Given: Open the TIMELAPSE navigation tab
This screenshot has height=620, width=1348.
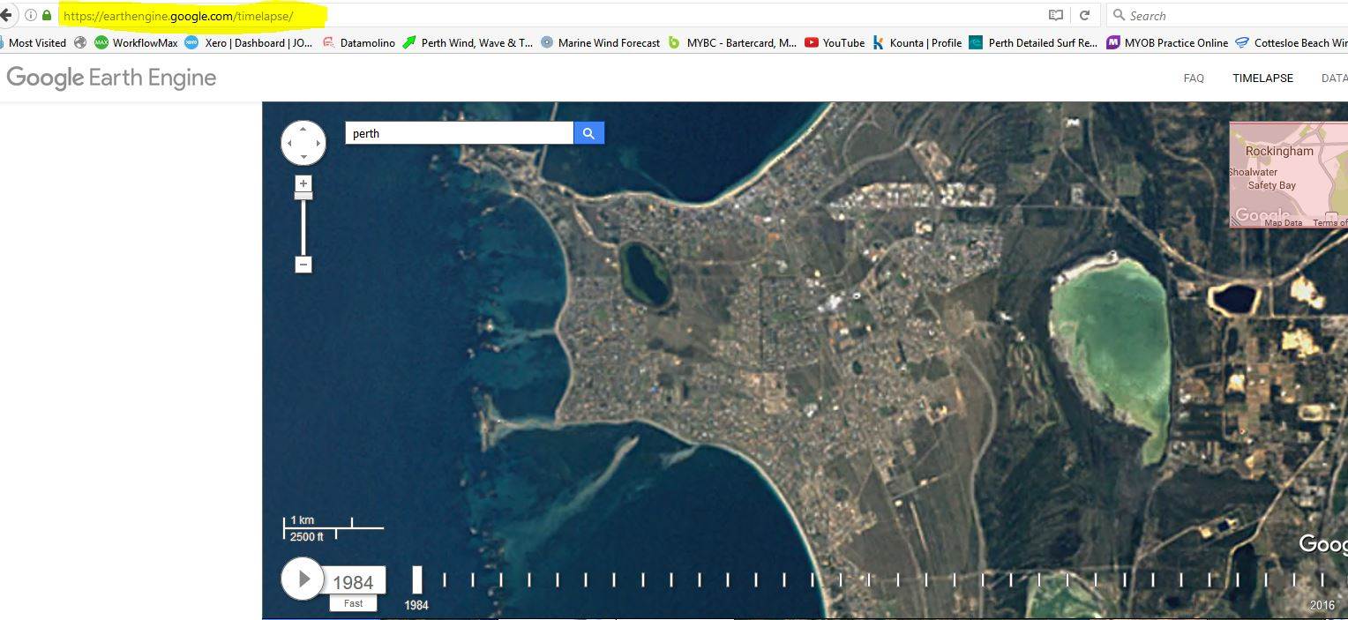Looking at the screenshot, I should [x=1262, y=78].
